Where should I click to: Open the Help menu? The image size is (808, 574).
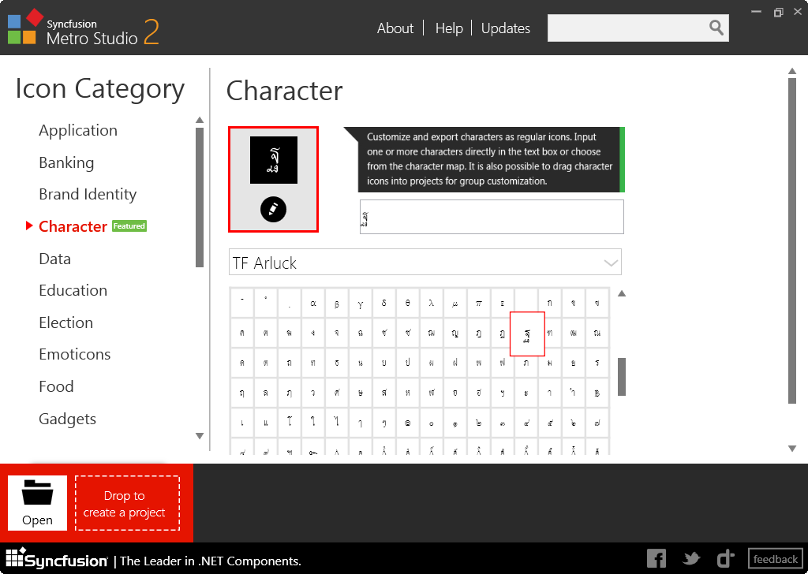coord(449,28)
